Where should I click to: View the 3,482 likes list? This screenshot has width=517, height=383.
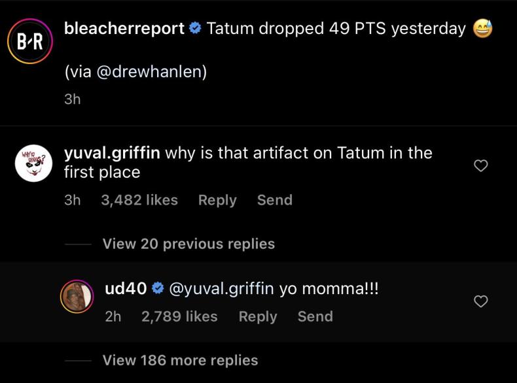tap(139, 200)
